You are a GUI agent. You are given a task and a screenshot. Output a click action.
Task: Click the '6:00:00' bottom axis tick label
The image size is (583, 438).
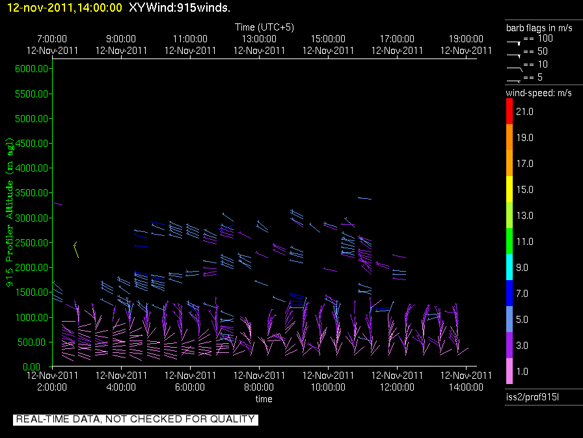click(x=190, y=387)
